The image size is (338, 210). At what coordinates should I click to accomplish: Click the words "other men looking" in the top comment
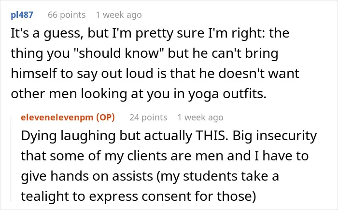(x=69, y=94)
